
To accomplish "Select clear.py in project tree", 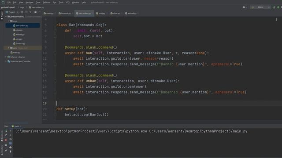I will pyautogui.click(x=18, y=30).
